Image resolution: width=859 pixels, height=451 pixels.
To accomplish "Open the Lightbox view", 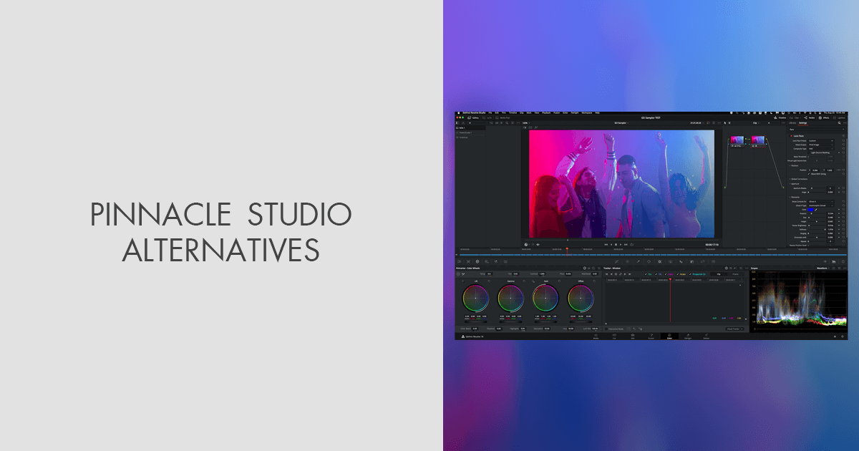I will [x=840, y=117].
